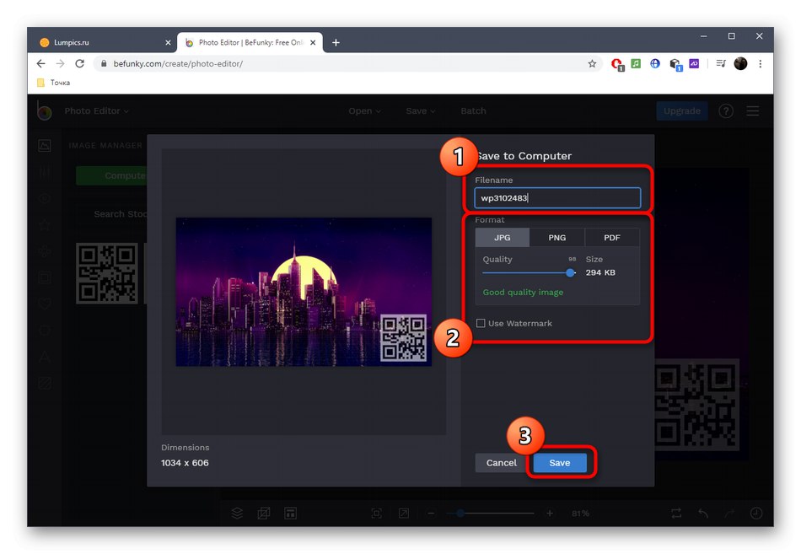Click the fit-to-screen icon in bottom toolbar
The image size is (801, 554).
377,514
